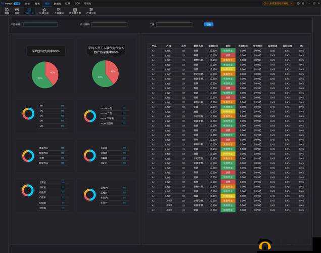Open the 报表 menu

(x=37, y=4)
